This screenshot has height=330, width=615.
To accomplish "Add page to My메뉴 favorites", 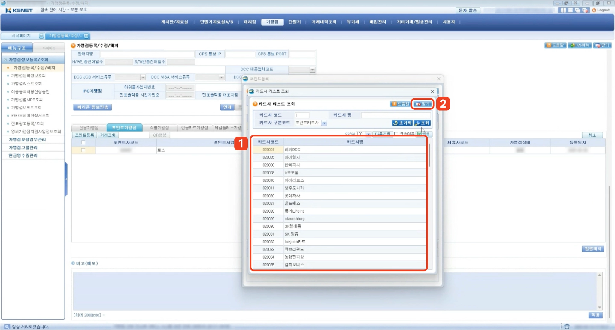I will coord(580,45).
